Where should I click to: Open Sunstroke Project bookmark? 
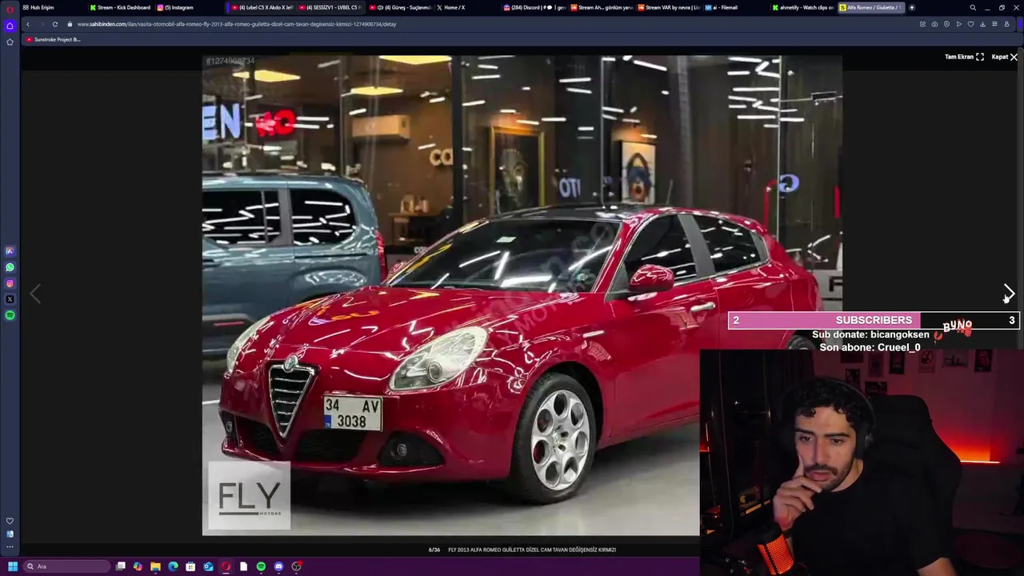tap(53, 39)
